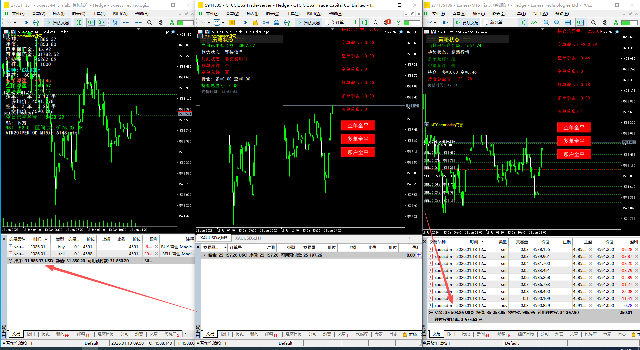Click the LVL icon in left window toolbar

pyautogui.click(x=172, y=23)
